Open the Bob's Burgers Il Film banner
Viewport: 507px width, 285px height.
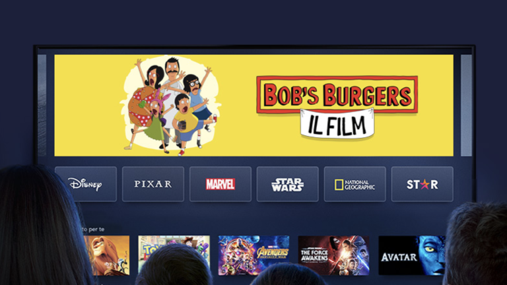tap(253, 106)
